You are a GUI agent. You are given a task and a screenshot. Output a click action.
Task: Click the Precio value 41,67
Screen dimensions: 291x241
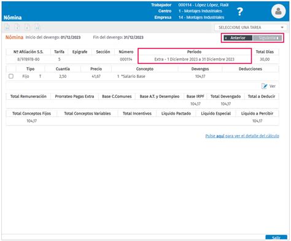(x=96, y=77)
